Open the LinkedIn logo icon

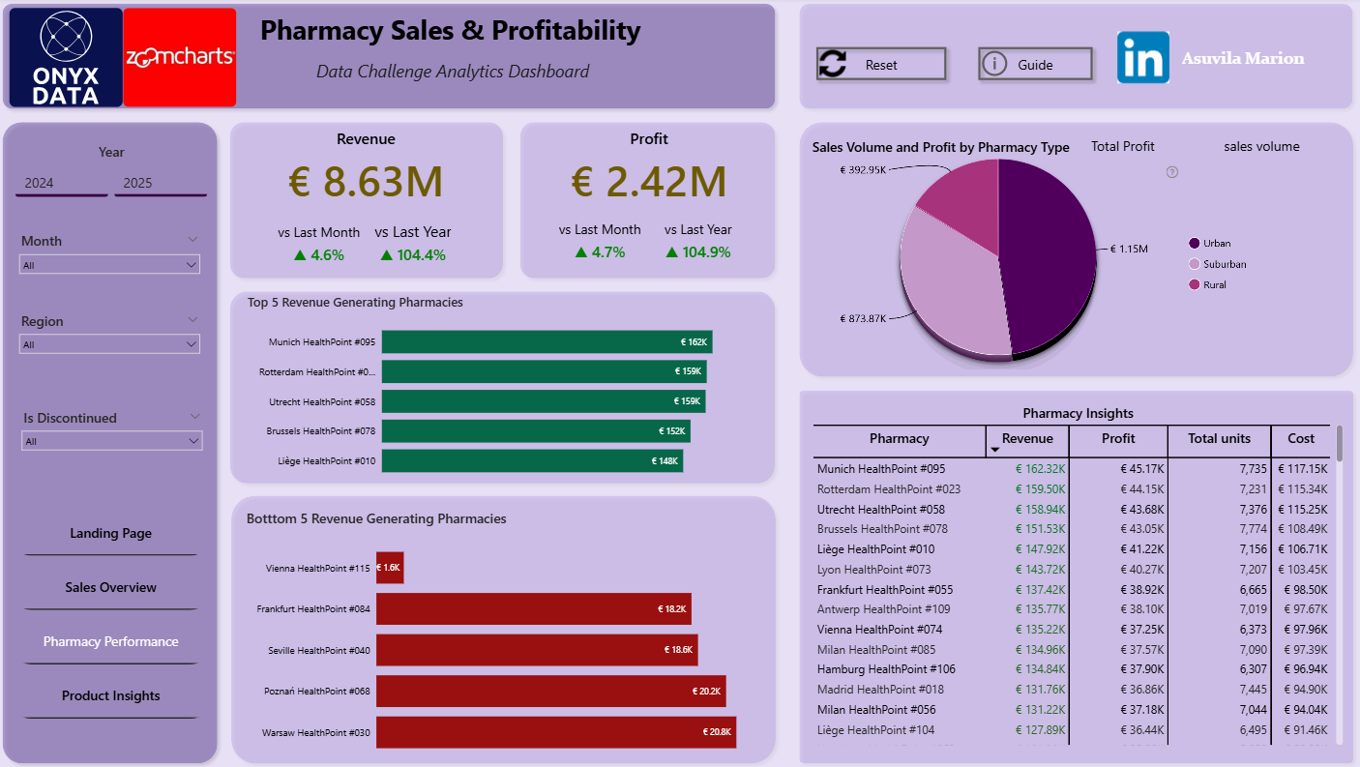coord(1142,57)
